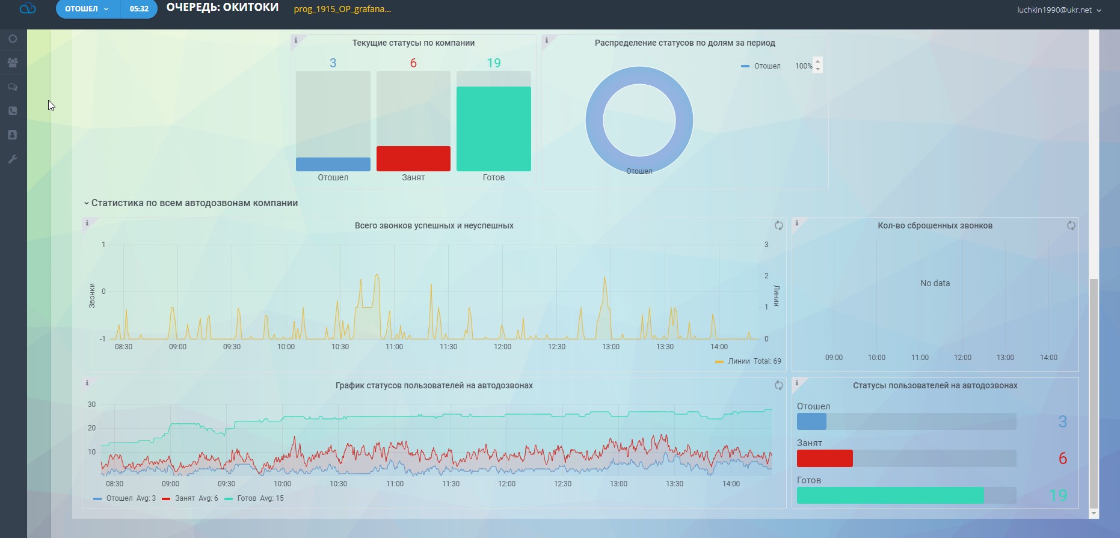Open the График статусов пользователей на автодозвонах title menu
This screenshot has height=538, width=1120.
[x=434, y=386]
